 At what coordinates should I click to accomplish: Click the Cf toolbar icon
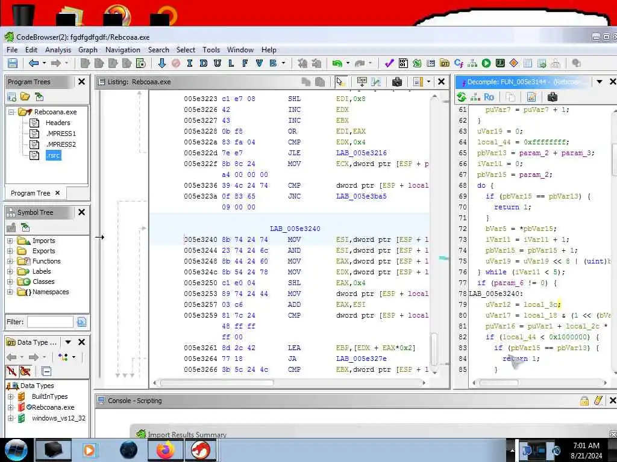point(459,63)
